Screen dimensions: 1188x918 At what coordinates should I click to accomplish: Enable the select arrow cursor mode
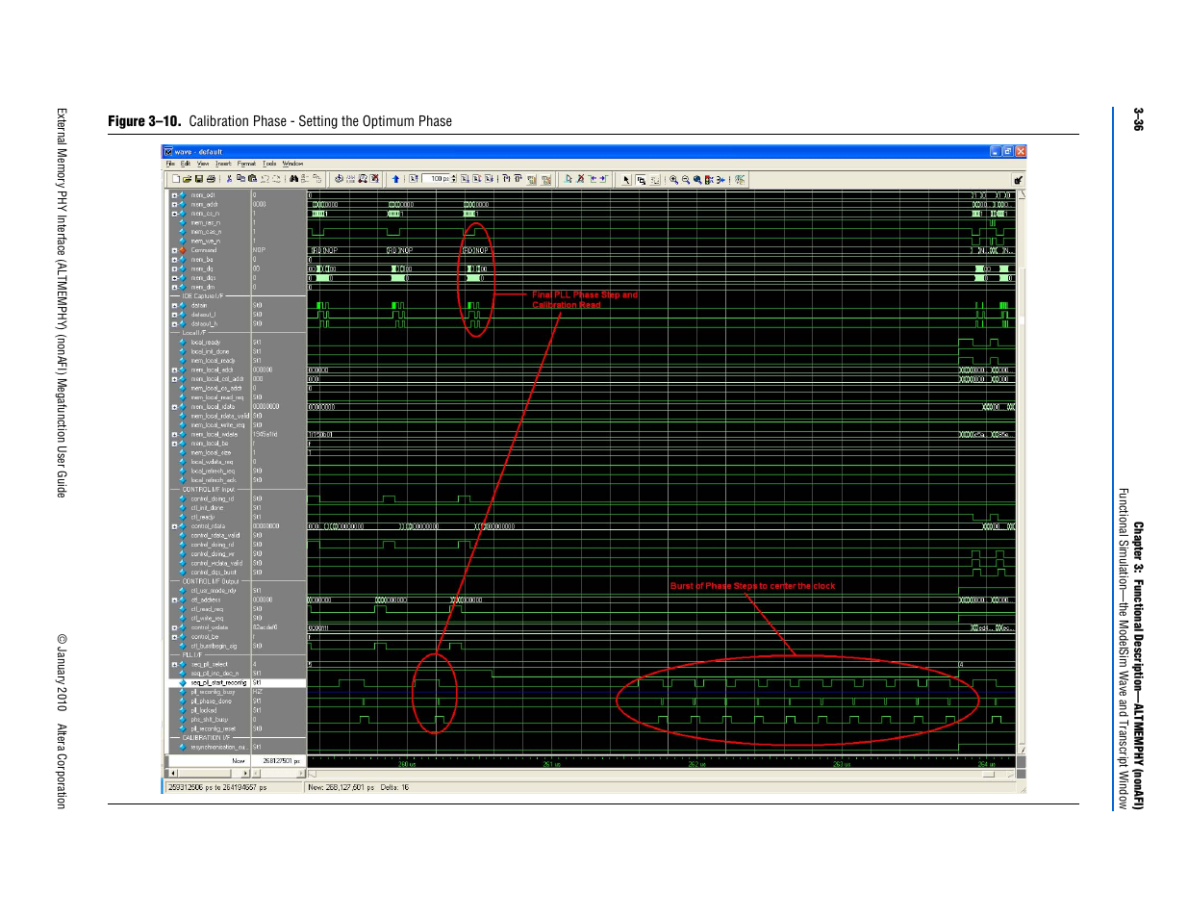pyautogui.click(x=625, y=179)
